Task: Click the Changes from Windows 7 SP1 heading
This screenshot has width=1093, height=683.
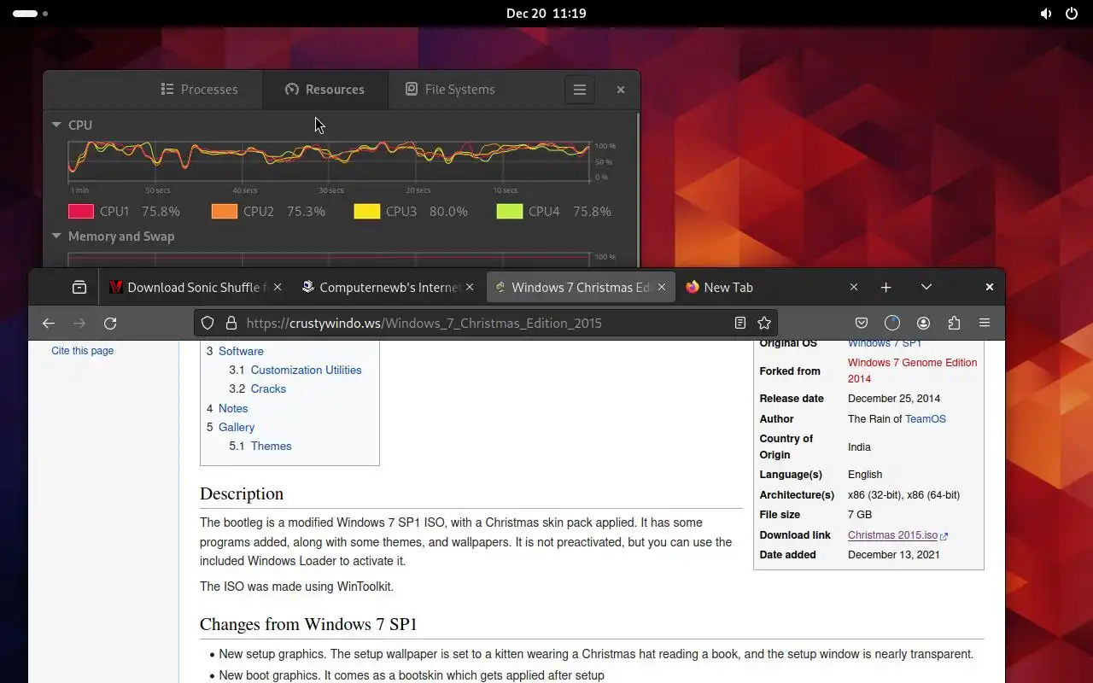Action: pos(308,624)
